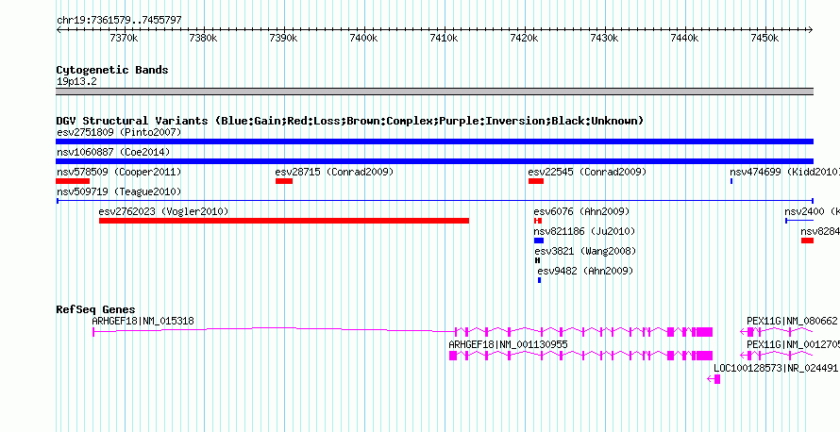Select the esv3821 (Wang2008) black marker
Screen dimensions: 840x432
tap(537, 260)
